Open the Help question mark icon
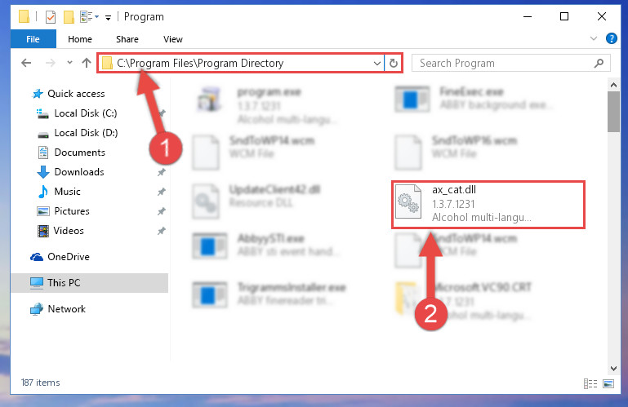Image resolution: width=628 pixels, height=407 pixels. pos(611,38)
